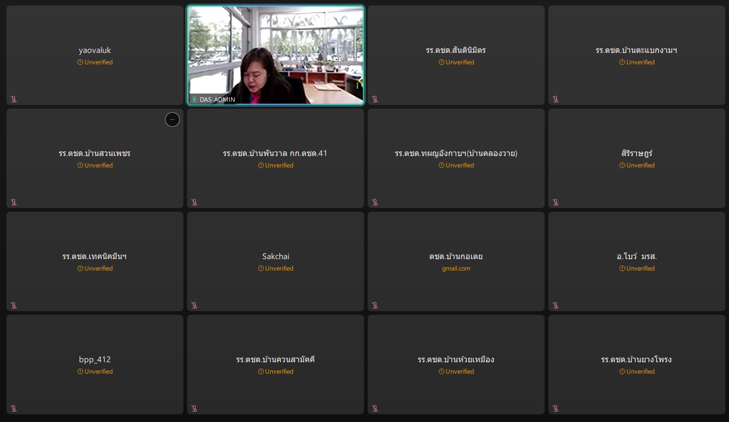Click gmail.com label under ตชด.บ้านกอเตย
729x422 pixels.
pyautogui.click(x=456, y=268)
